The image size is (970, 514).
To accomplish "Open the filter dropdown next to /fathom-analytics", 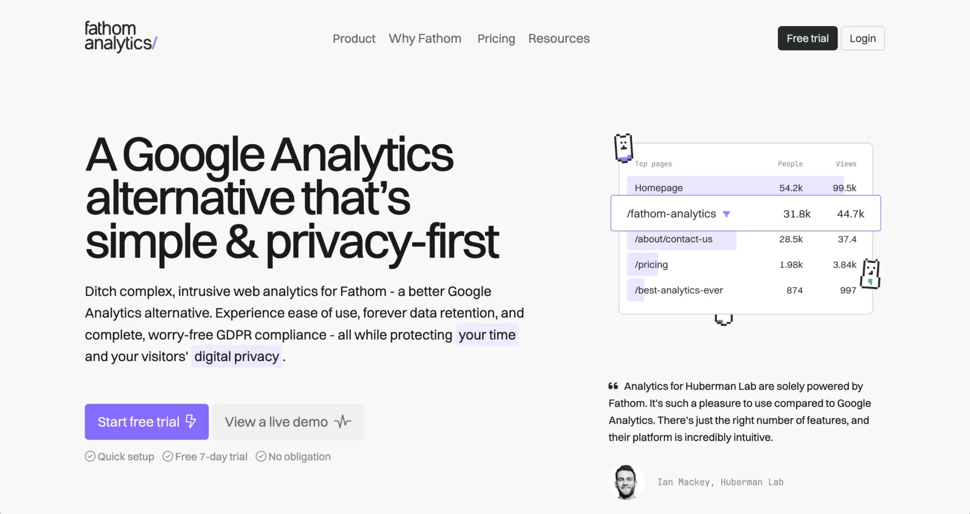I will click(726, 214).
